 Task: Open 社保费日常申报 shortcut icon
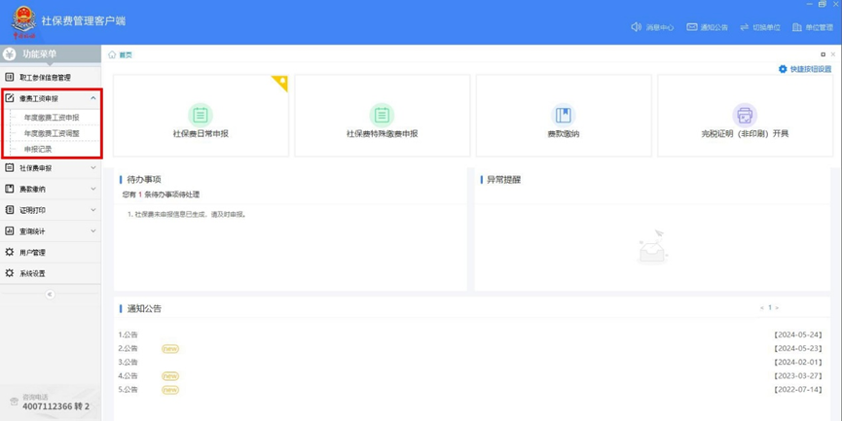201,115
